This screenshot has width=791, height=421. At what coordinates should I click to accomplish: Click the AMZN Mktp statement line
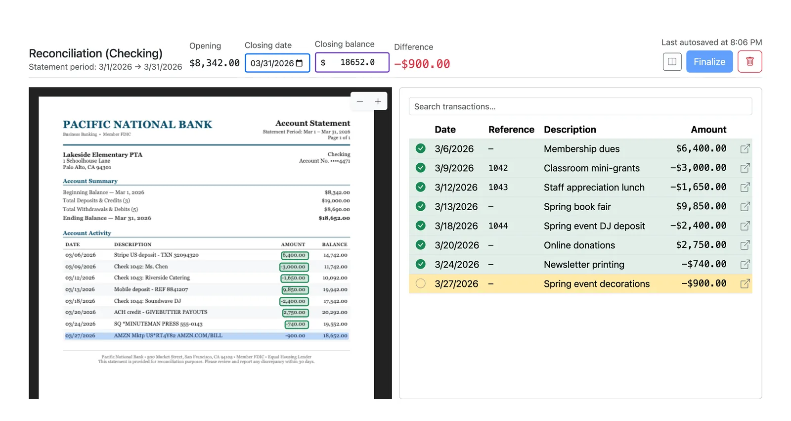[207, 336]
